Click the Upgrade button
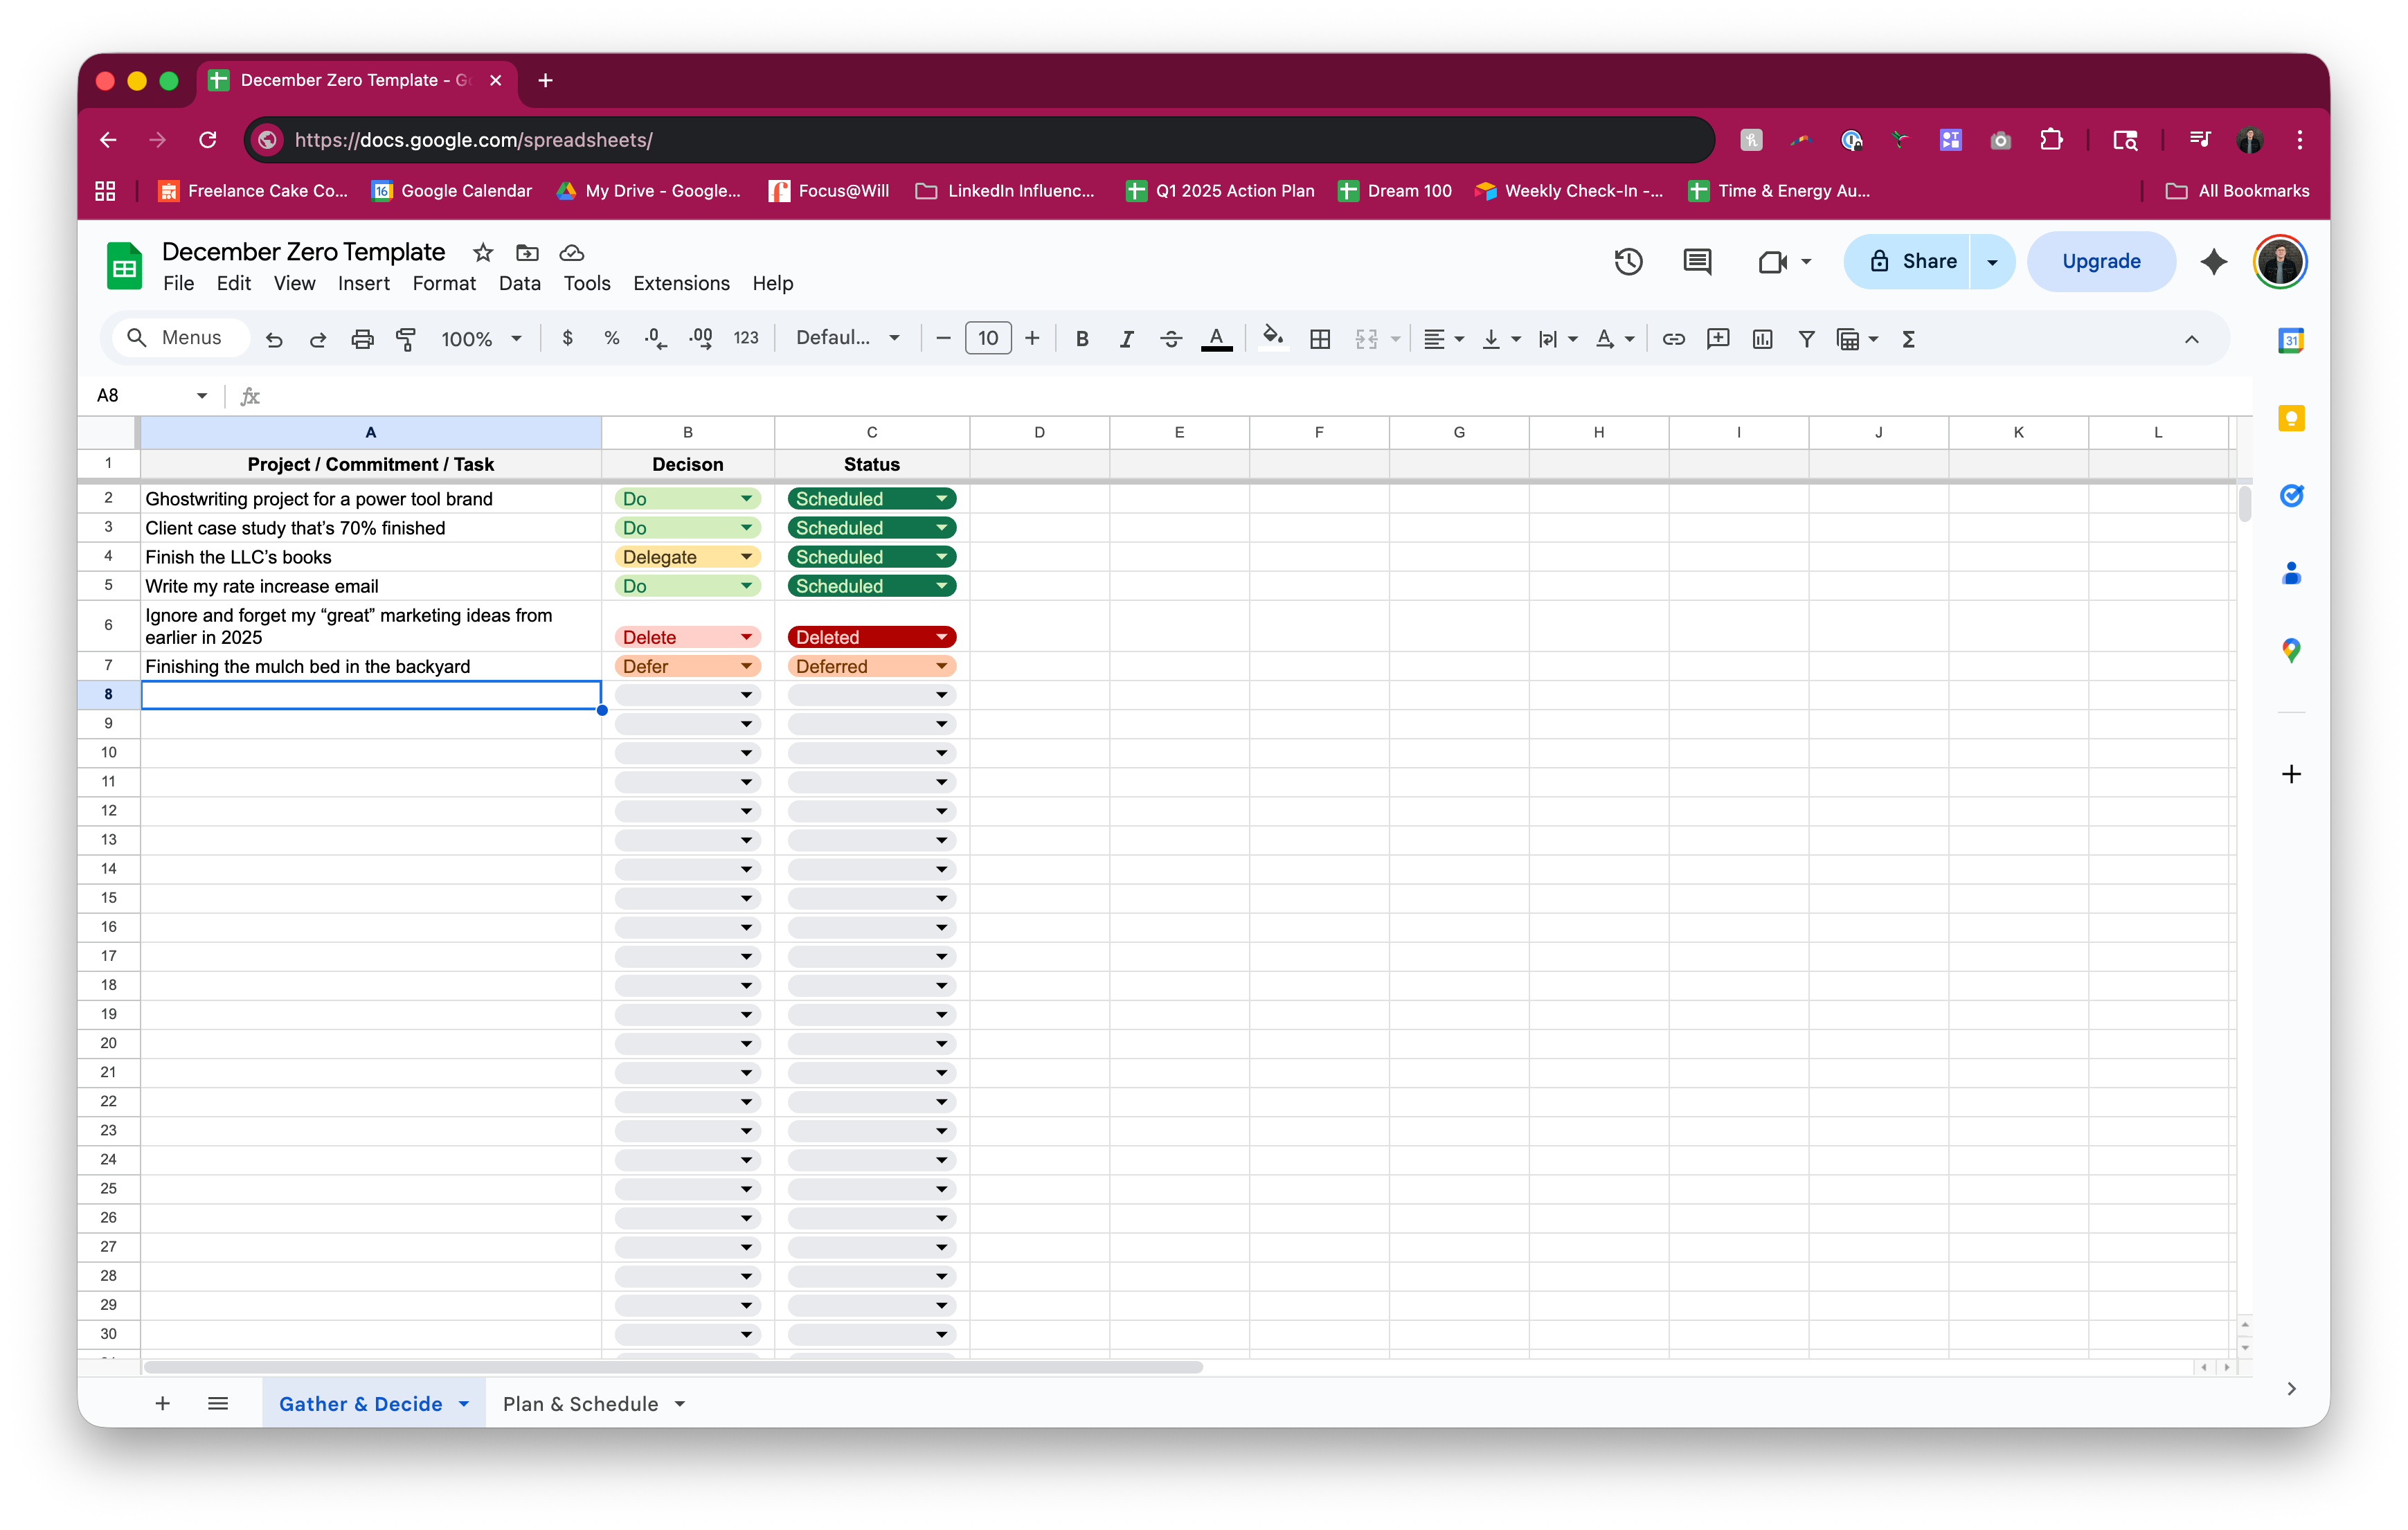 click(x=2101, y=262)
